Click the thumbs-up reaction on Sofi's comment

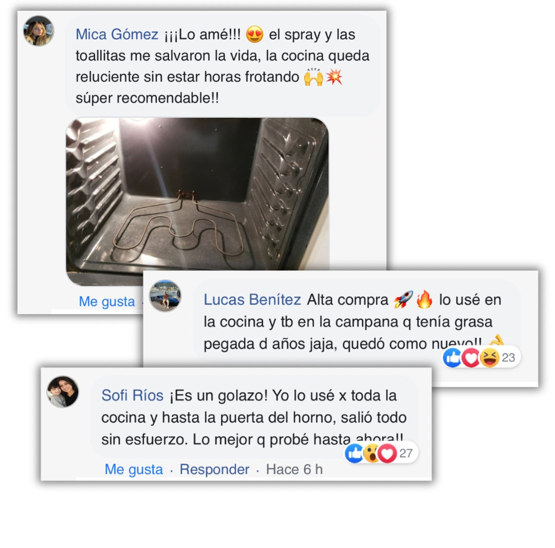click(x=354, y=453)
